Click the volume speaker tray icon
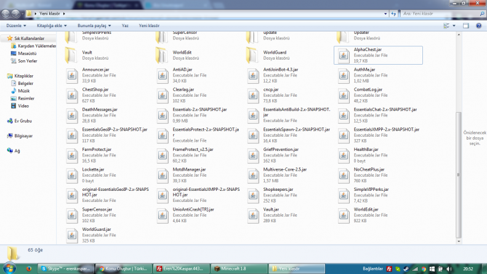Image resolution: width=487 pixels, height=274 pixels. point(449,268)
